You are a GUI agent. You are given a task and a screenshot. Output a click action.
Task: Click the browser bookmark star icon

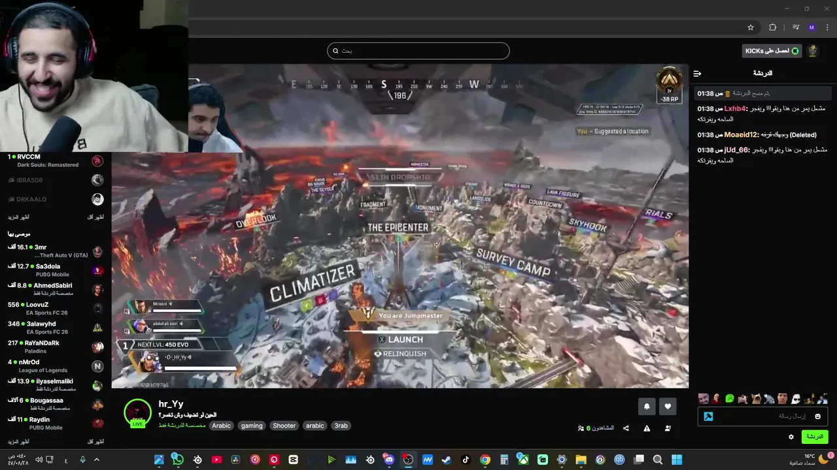751,27
